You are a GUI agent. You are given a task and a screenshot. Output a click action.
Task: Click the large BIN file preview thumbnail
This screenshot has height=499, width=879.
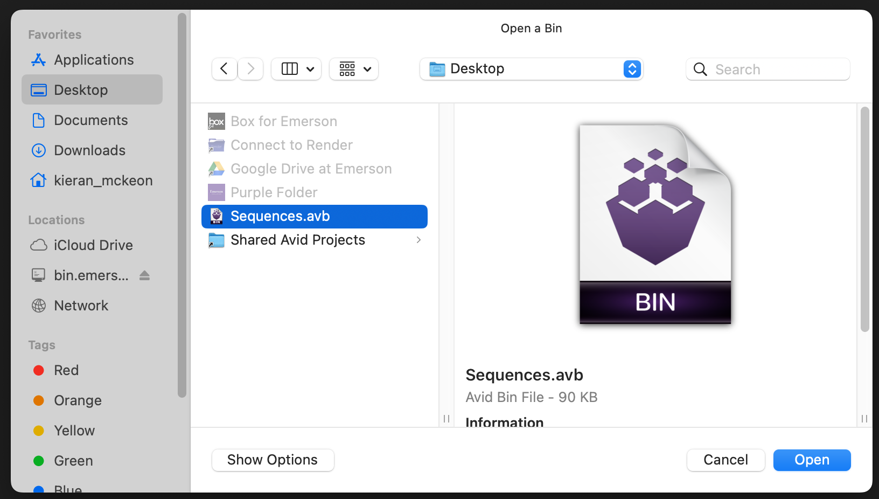tap(655, 224)
